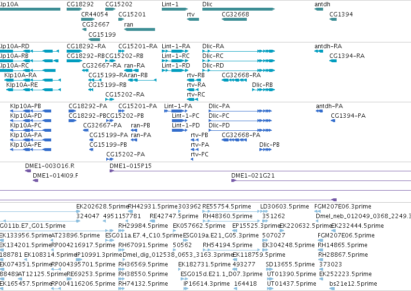Select EST RH48360.5prime label
This screenshot has height=291, width=411.
[228, 216]
